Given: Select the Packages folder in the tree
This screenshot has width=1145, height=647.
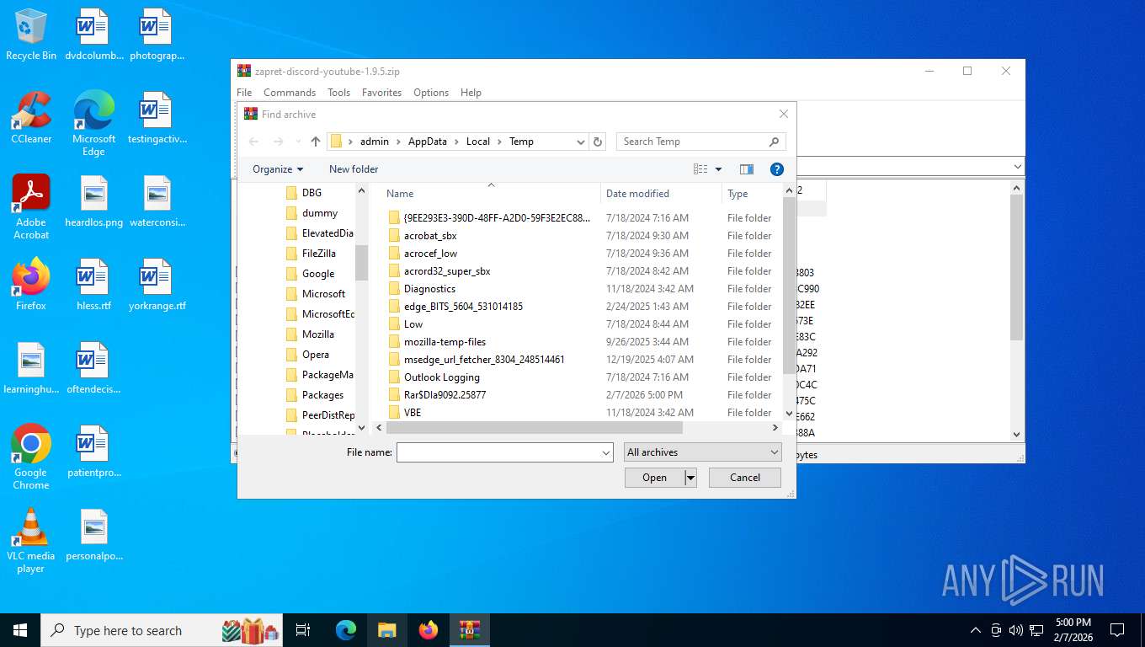Looking at the screenshot, I should click(323, 395).
